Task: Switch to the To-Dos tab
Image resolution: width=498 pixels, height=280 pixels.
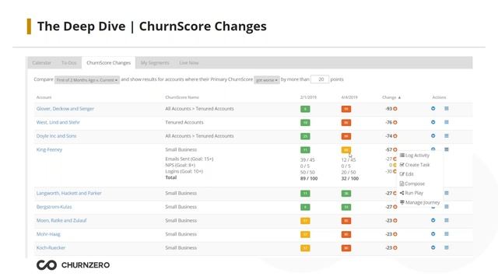Action: pos(69,63)
